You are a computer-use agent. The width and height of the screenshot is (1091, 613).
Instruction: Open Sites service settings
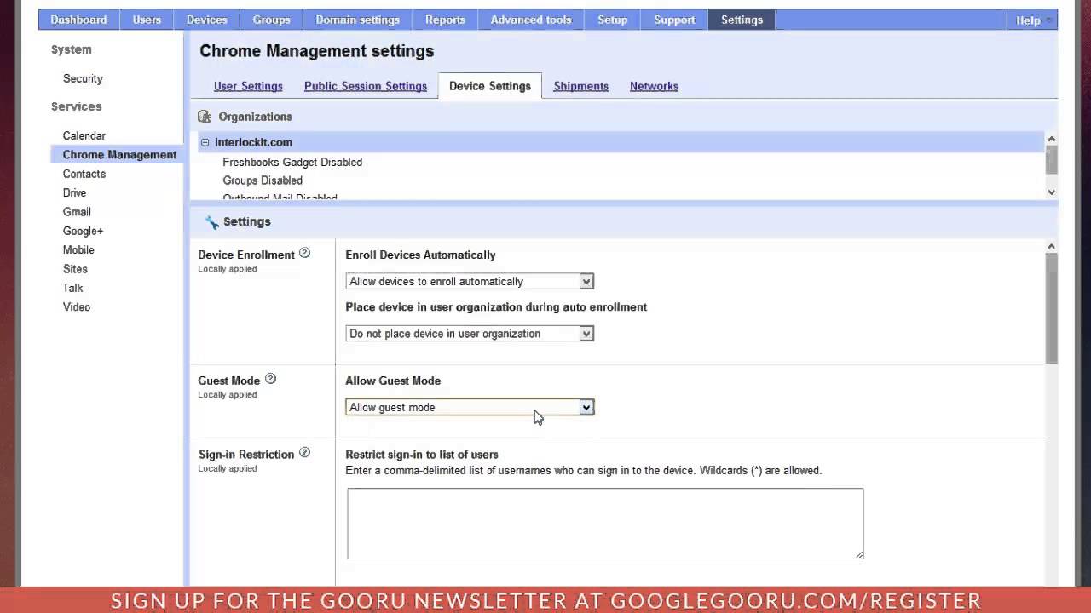pyautogui.click(x=75, y=269)
